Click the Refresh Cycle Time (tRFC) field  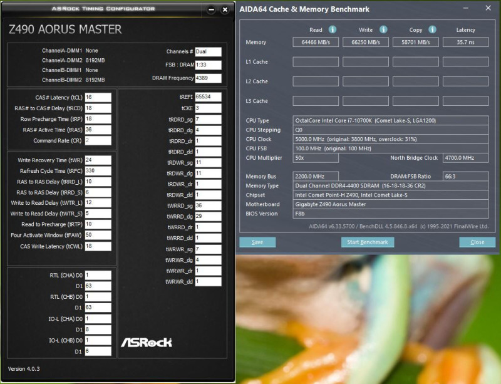[98, 171]
